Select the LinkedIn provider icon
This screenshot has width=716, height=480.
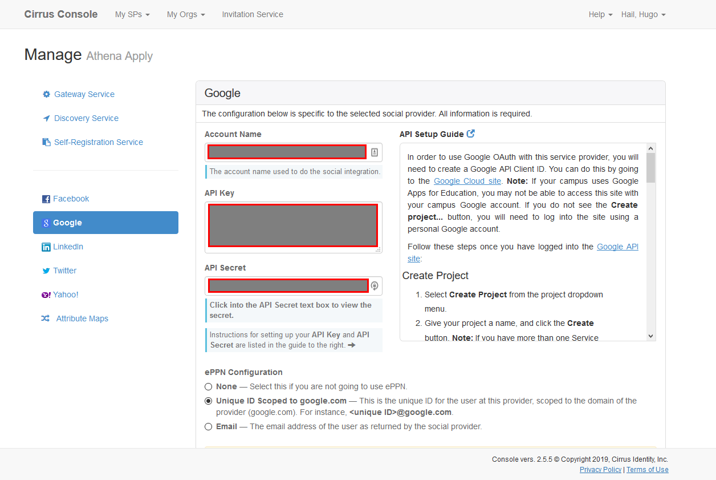point(46,247)
